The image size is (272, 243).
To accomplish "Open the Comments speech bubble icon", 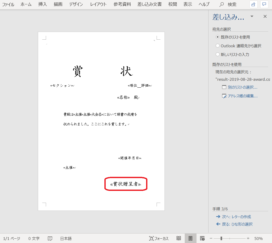I will point(264,4).
